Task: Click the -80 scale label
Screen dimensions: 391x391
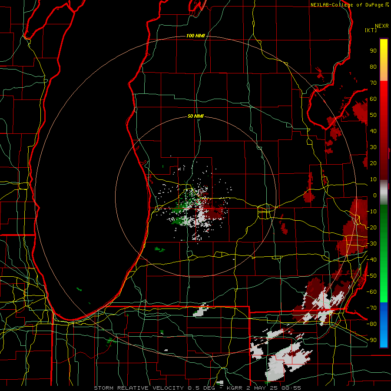Action: 371,324
